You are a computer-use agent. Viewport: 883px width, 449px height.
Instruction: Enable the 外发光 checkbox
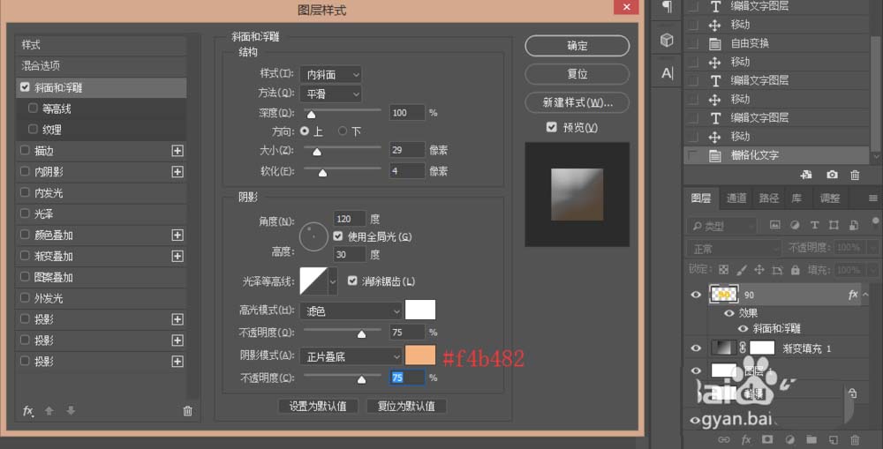tap(25, 297)
